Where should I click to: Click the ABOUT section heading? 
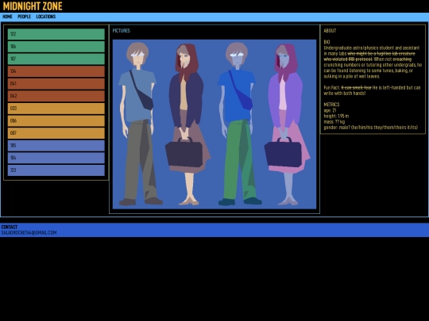pyautogui.click(x=330, y=31)
